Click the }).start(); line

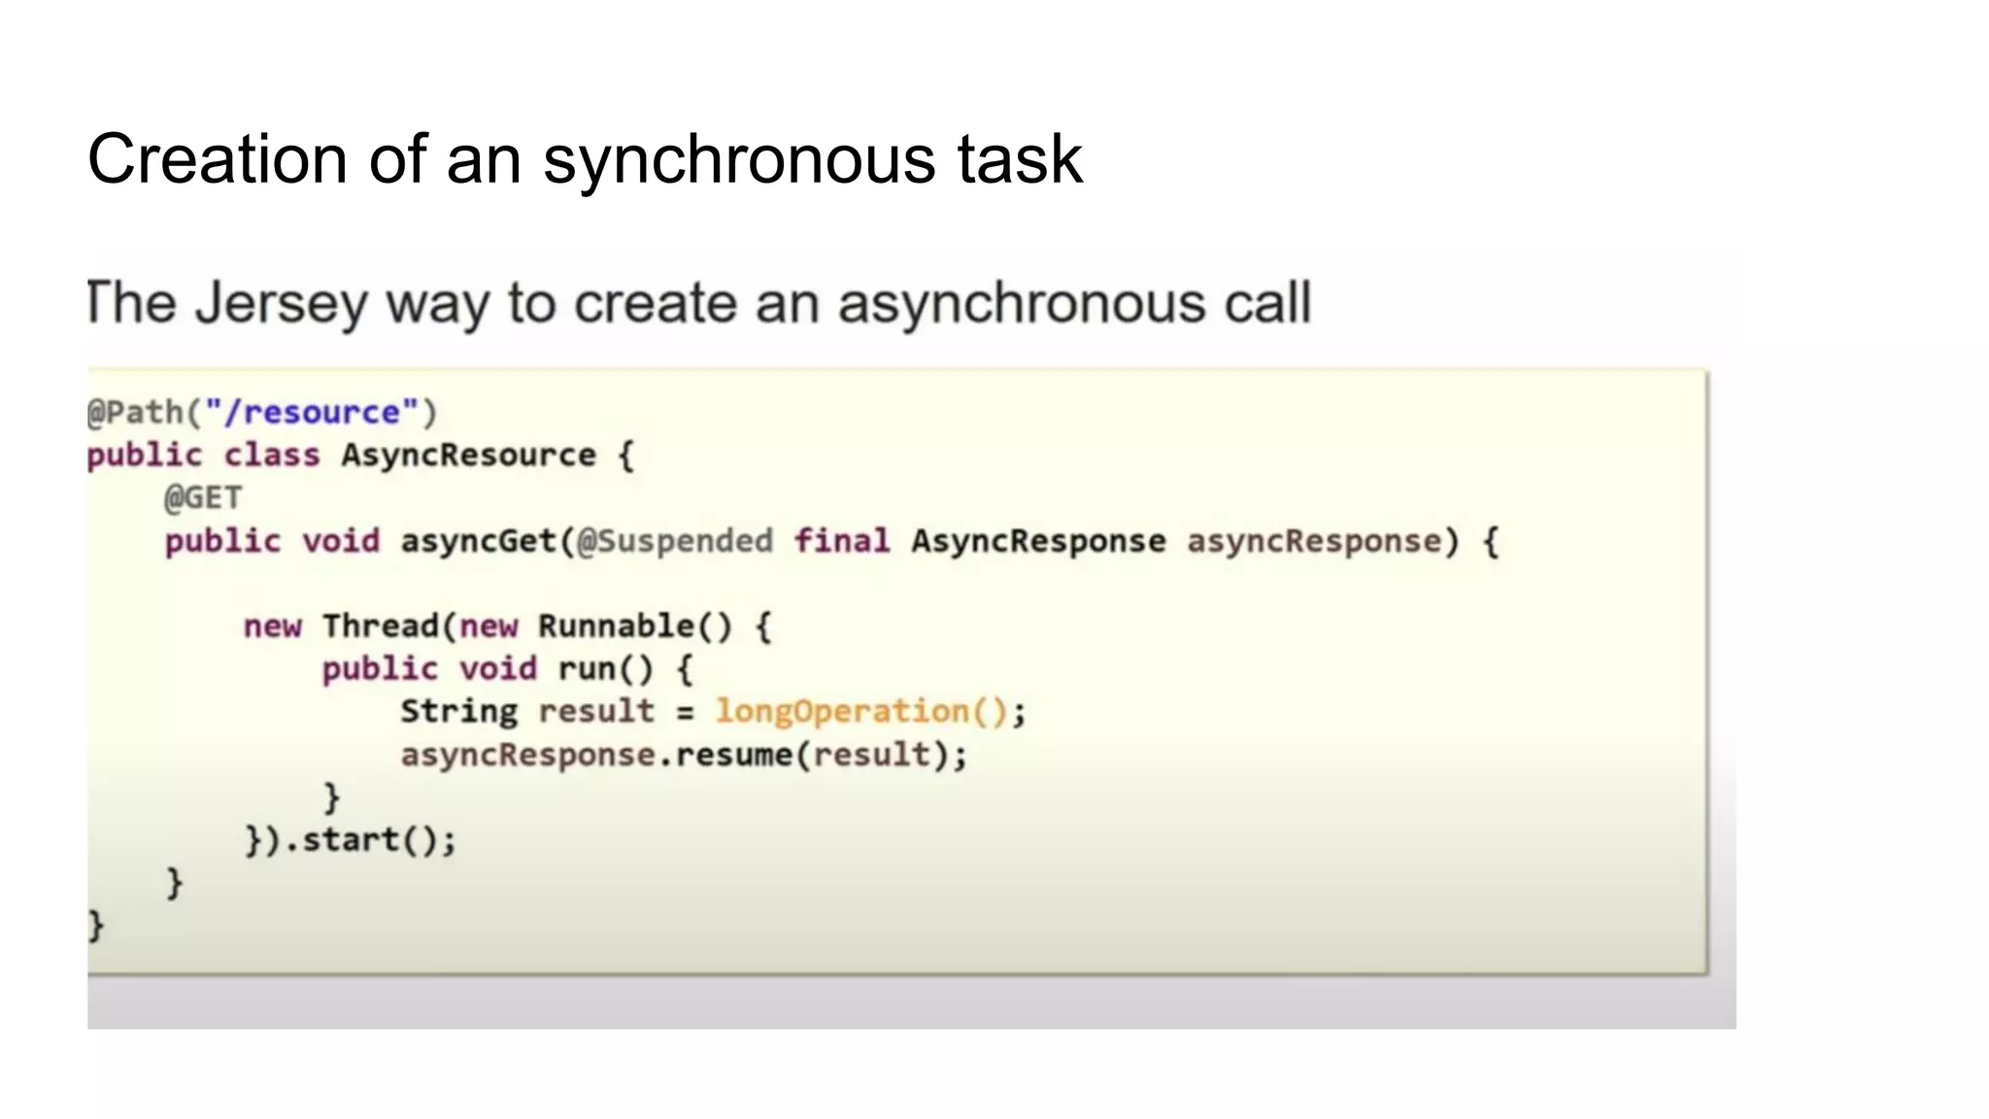[350, 840]
